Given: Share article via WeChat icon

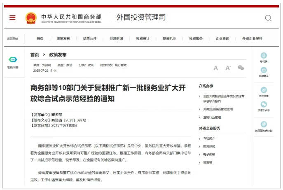Looking at the screenshot, I should (x=241, y=68).
